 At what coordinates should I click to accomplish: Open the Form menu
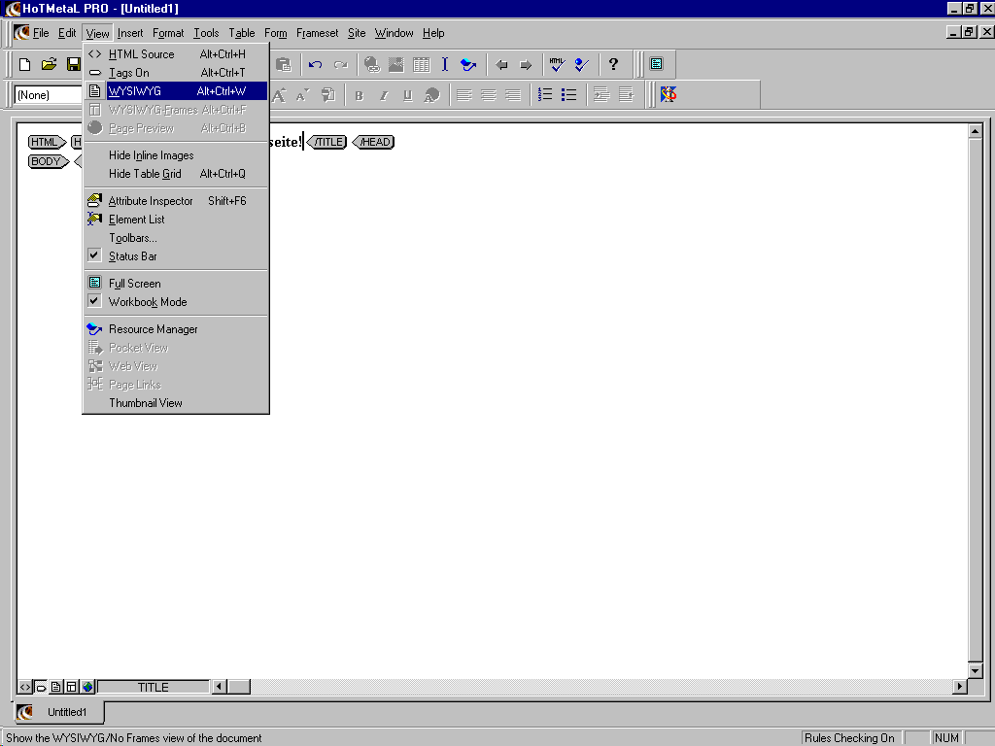(x=275, y=33)
